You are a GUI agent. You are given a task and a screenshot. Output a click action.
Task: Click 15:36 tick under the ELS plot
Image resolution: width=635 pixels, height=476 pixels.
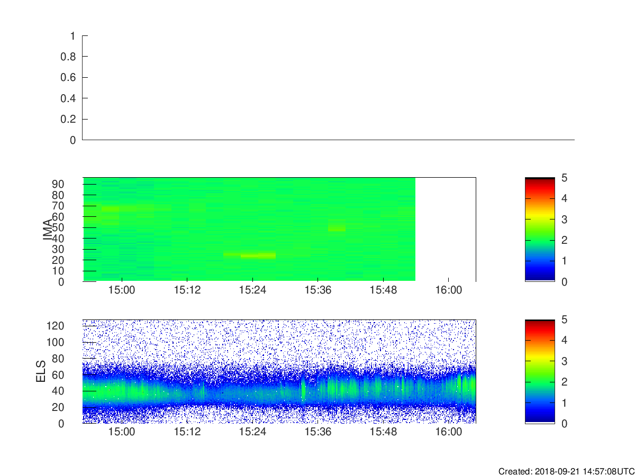tap(317, 432)
